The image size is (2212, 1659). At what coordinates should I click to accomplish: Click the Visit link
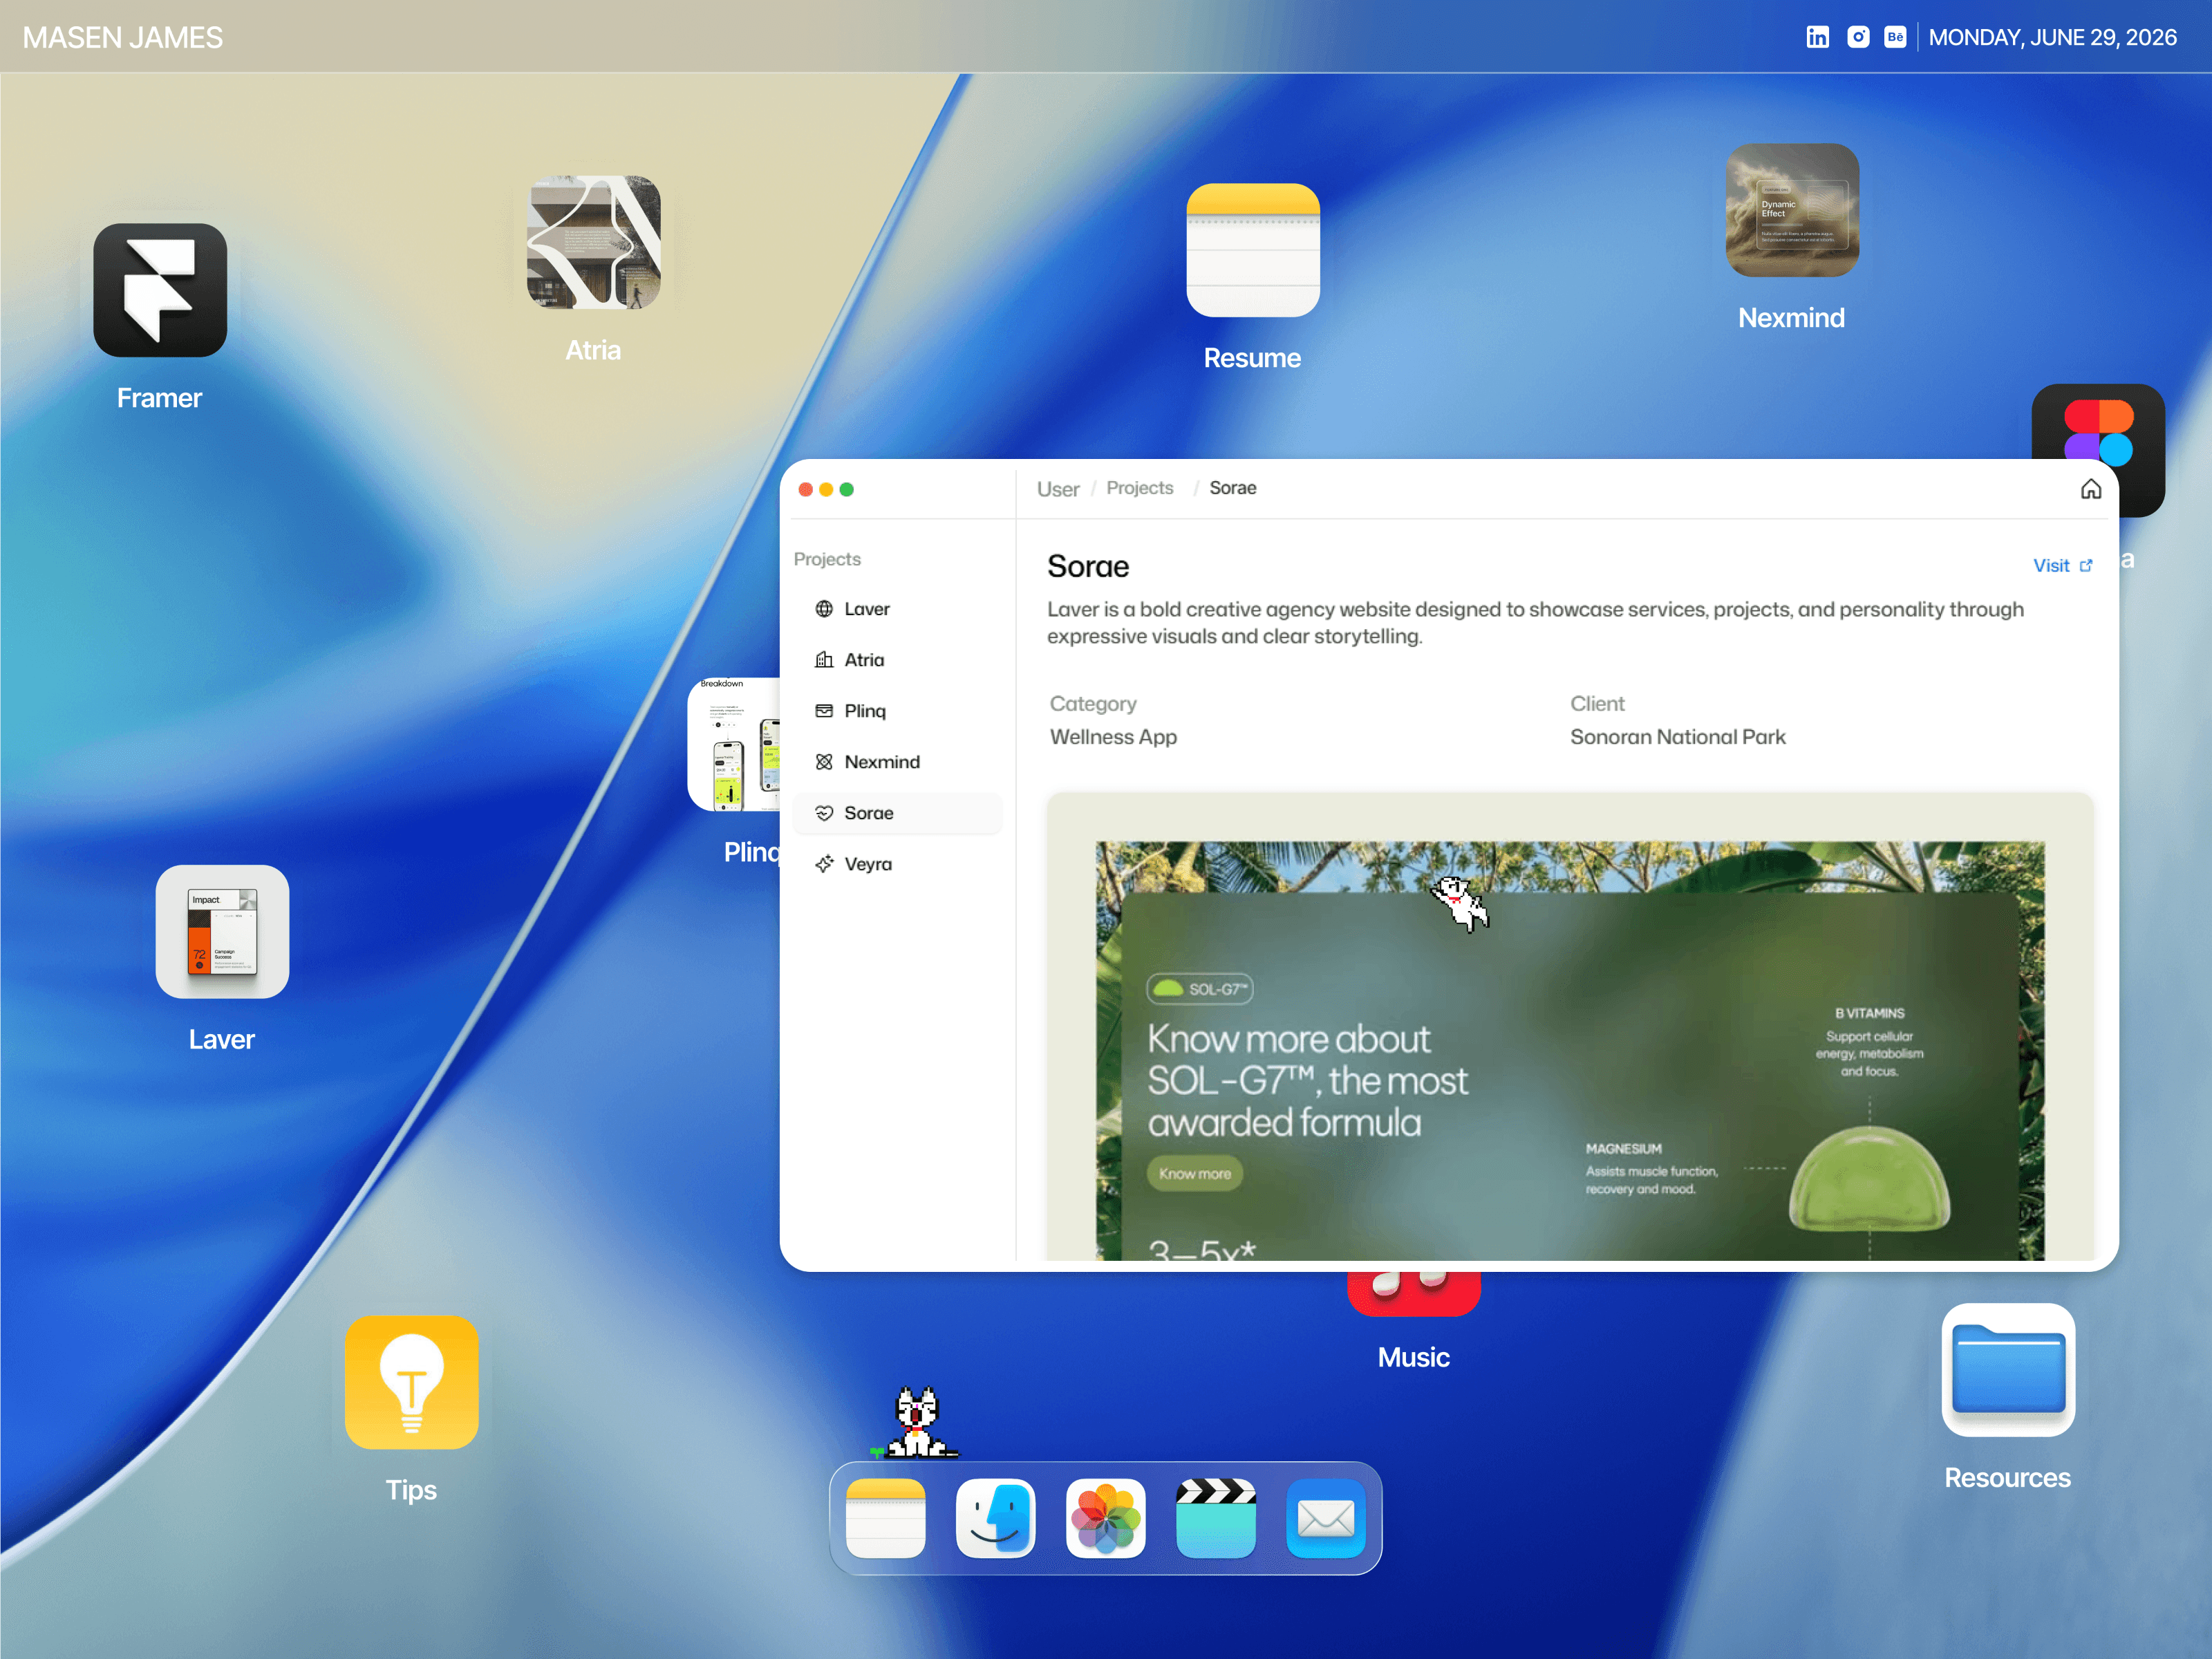(x=2062, y=566)
